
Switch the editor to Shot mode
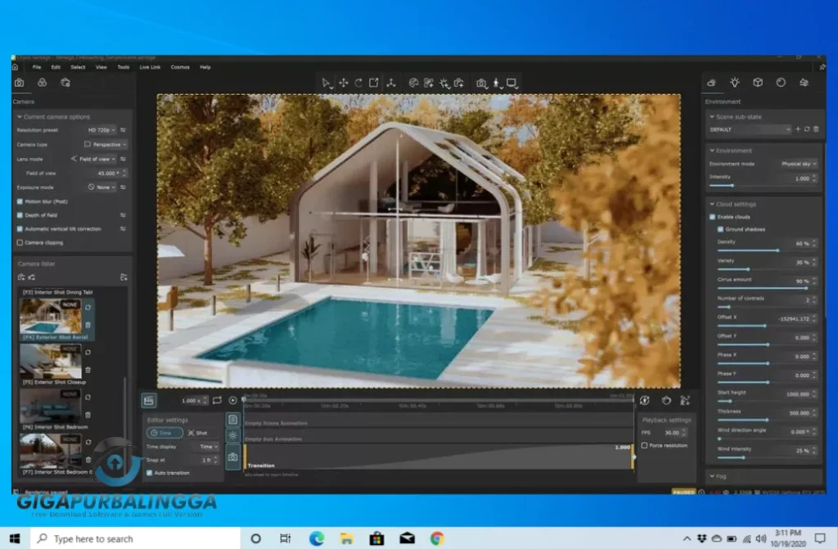coord(198,432)
